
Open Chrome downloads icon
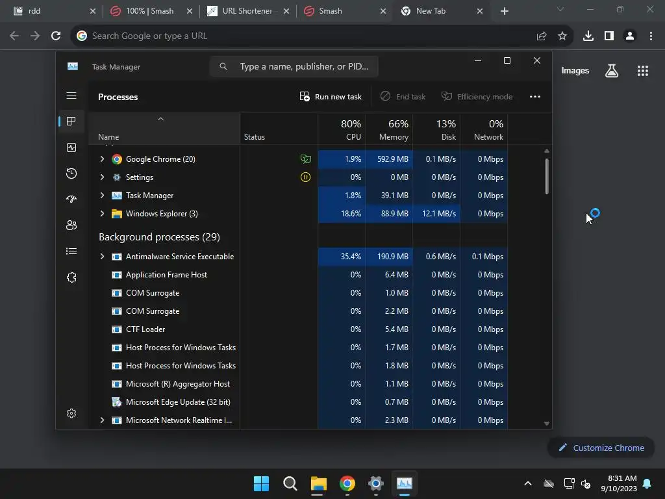pos(588,36)
